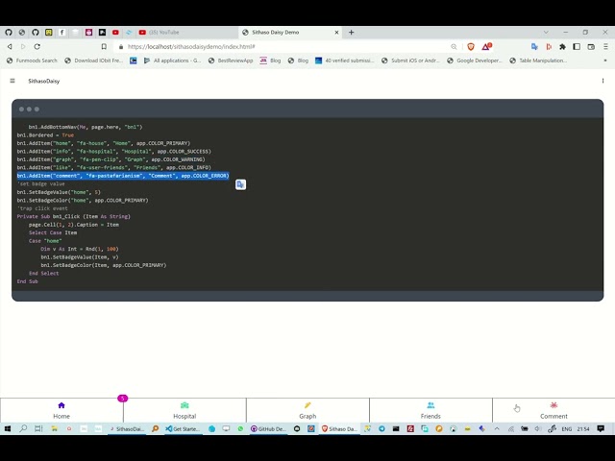Bookmark this page using bookmark icon

tap(104, 46)
